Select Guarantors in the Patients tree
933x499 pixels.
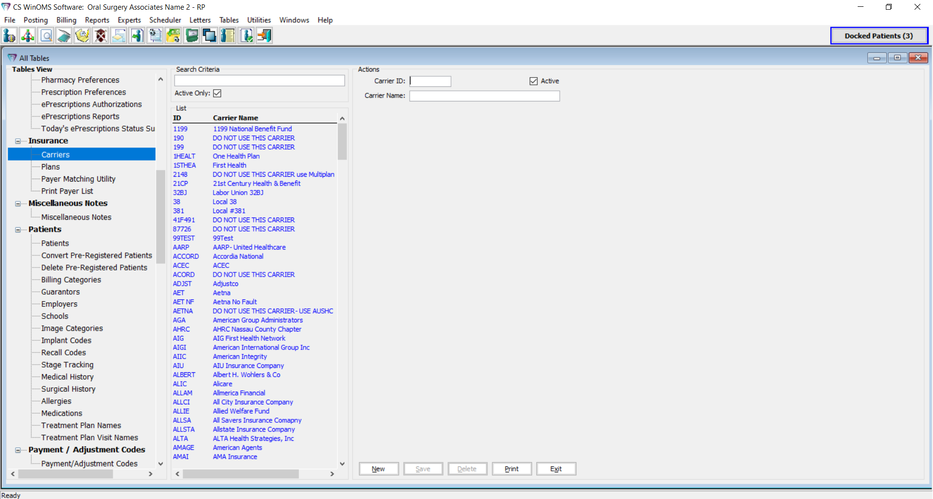pyautogui.click(x=60, y=292)
